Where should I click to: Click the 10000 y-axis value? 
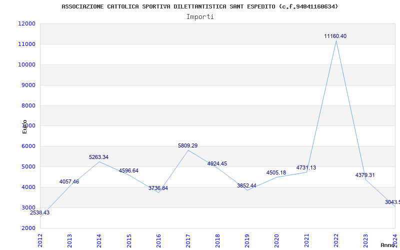[x=26, y=64]
